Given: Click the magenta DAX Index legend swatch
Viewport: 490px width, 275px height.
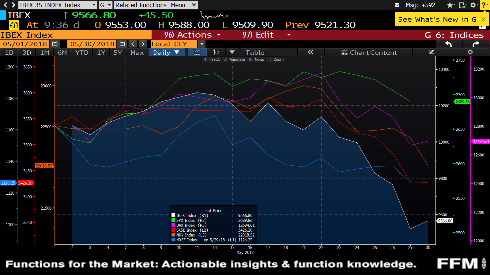Looking at the screenshot, I should 173,225.
